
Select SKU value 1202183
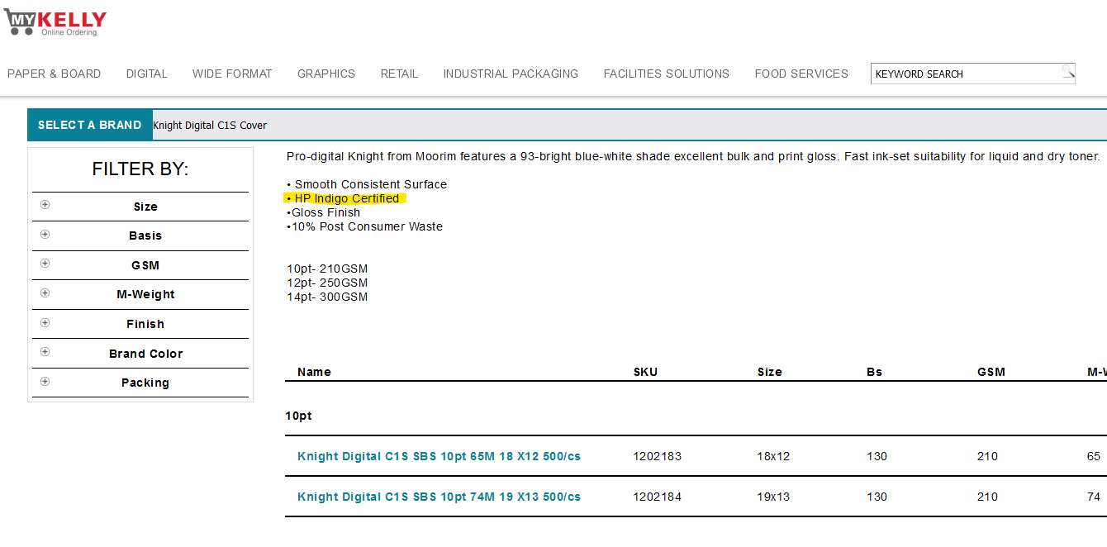(658, 456)
